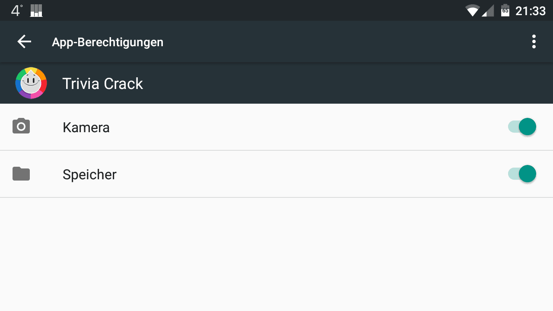This screenshot has width=553, height=311.
Task: Disable the Kamera permission switch
Action: coord(522,127)
